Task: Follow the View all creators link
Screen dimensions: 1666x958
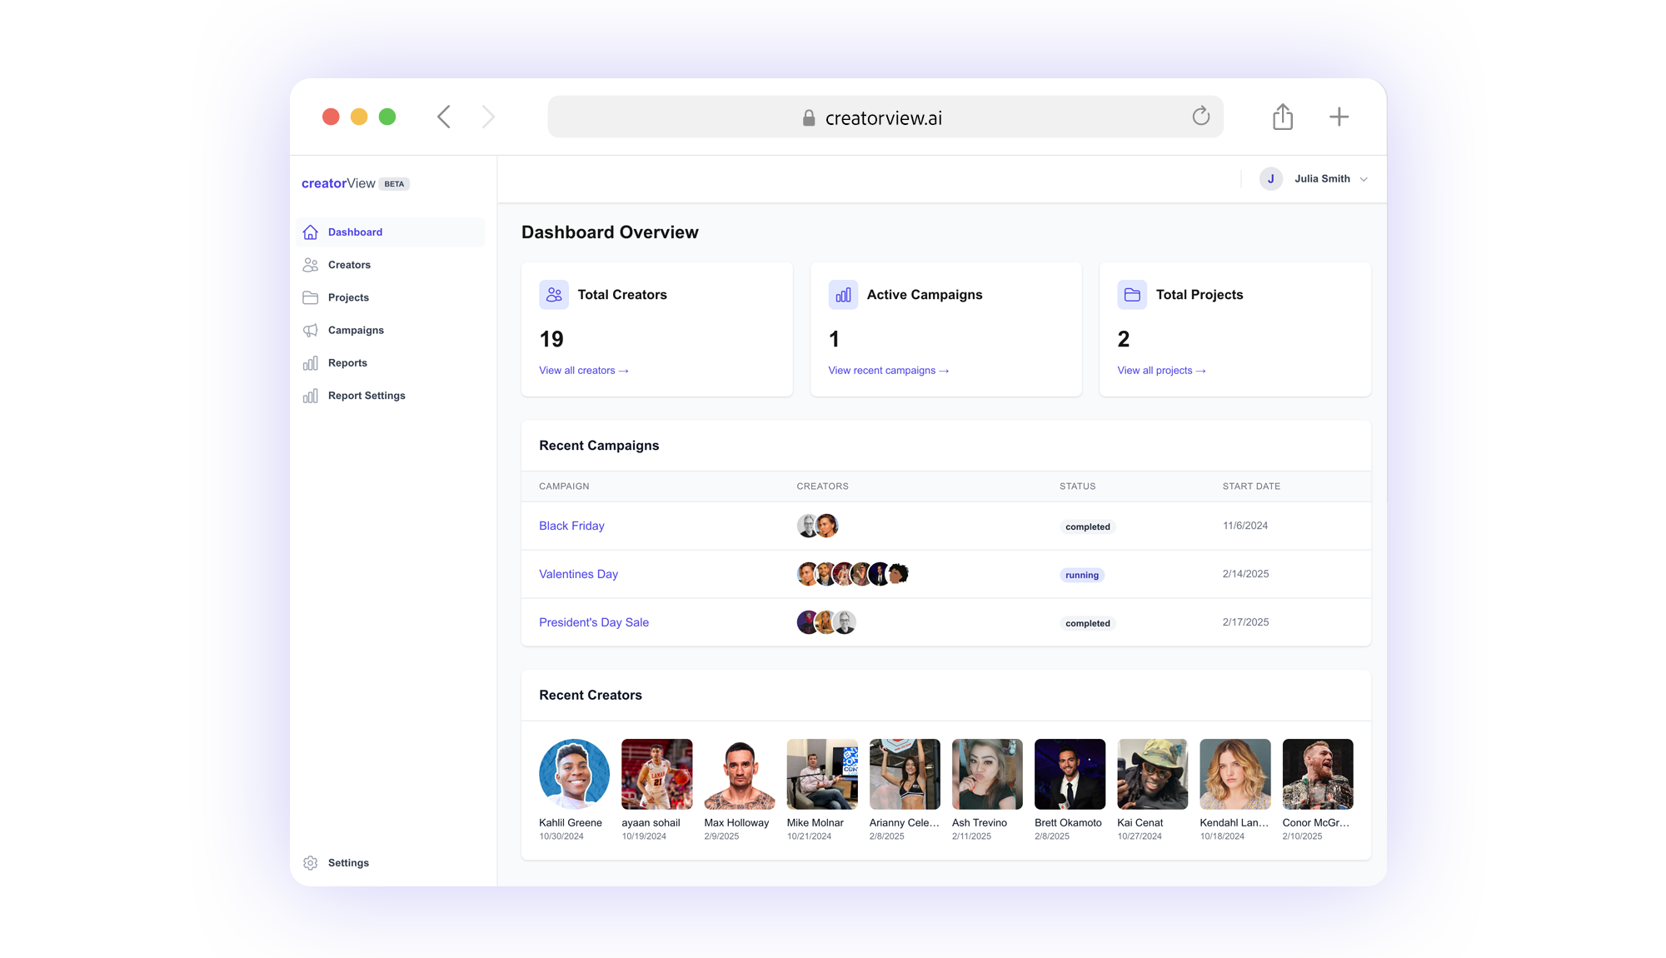Action: click(583, 371)
